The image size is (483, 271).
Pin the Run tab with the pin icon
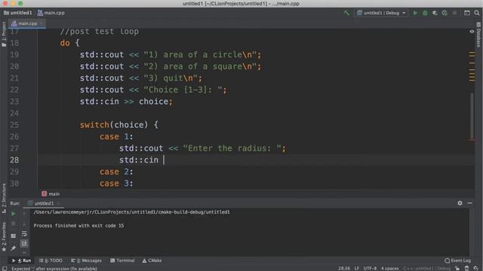tap(14, 248)
